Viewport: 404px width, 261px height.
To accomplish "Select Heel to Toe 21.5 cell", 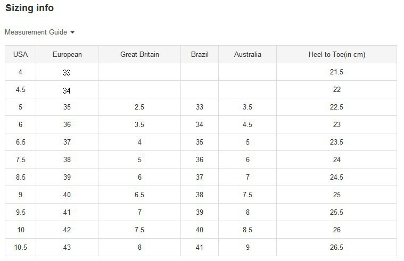I will [336, 72].
